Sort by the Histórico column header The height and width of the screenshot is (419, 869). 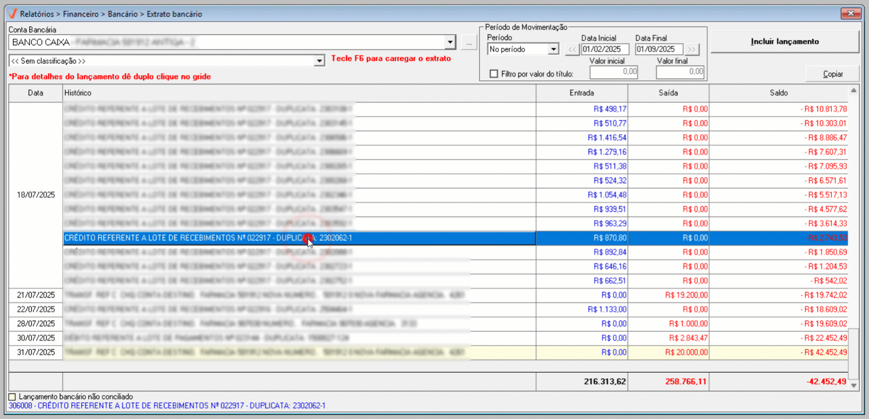click(x=299, y=93)
